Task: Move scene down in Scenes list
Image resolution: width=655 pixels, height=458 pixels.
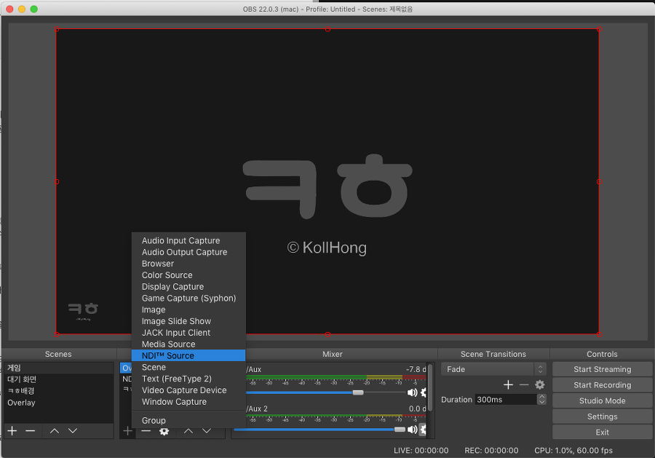Action: point(73,431)
